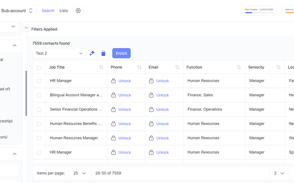The width and height of the screenshot is (294, 183).
Task: Unlock email for last HR Manager
Action: [163, 152]
